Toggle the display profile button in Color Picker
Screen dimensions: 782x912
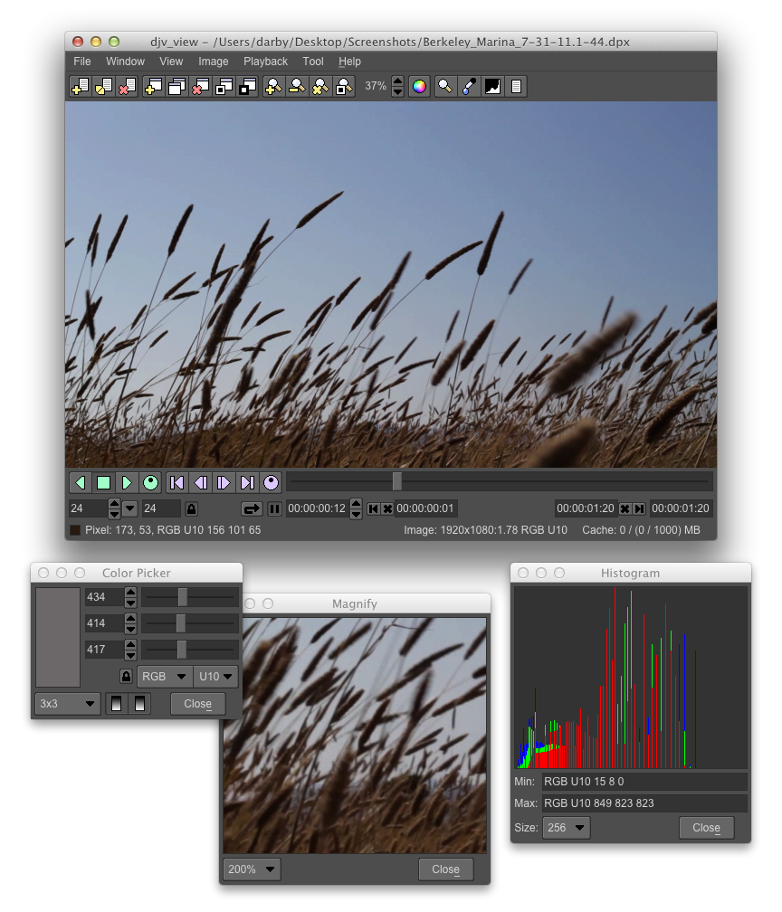click(x=139, y=704)
